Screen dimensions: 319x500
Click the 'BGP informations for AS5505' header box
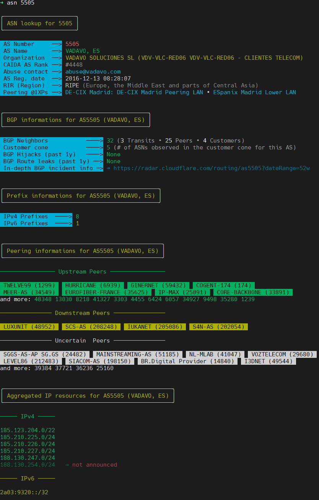pos(76,120)
